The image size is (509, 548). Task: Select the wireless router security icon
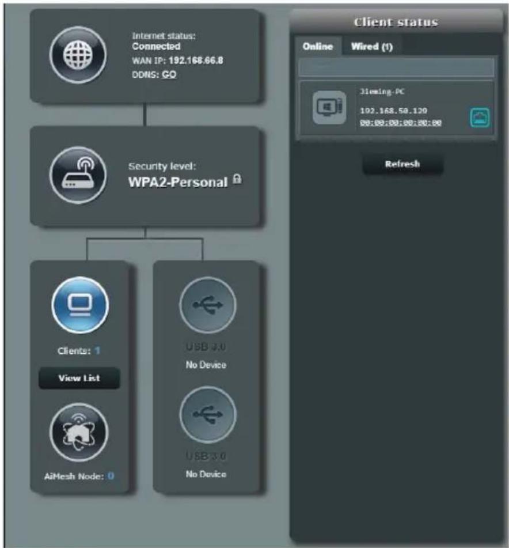[x=78, y=175]
